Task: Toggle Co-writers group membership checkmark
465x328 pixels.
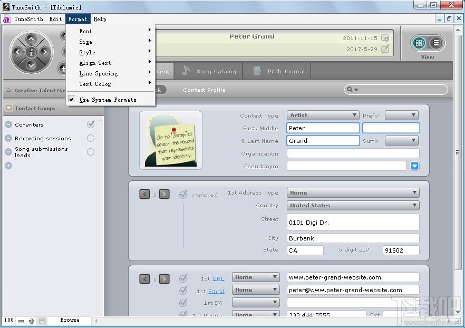Action: click(x=91, y=124)
